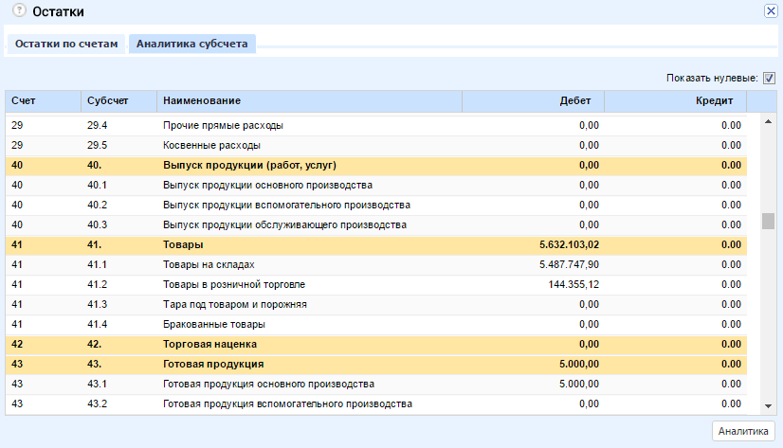The height and width of the screenshot is (448, 783).
Task: Click subaccount cell 40.3
Action: [x=98, y=225]
